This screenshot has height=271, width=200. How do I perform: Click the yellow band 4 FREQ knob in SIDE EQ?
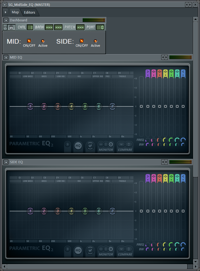[x=165, y=245]
